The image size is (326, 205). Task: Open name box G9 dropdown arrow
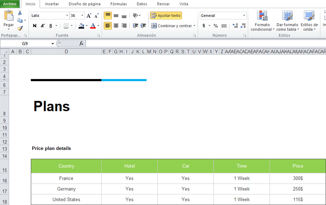[52, 43]
